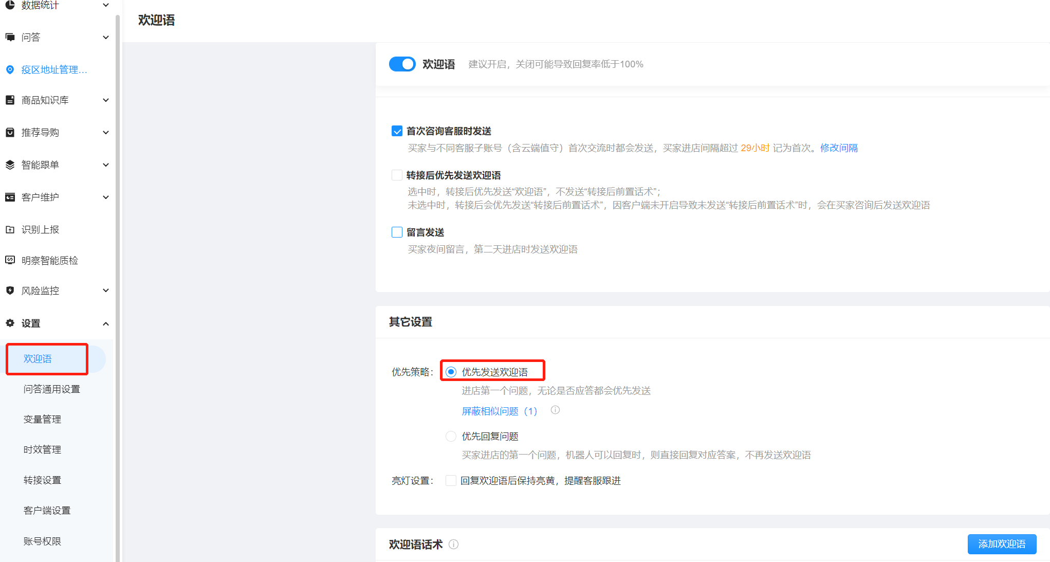Click the 其它设置 section heading
This screenshot has width=1050, height=562.
411,322
